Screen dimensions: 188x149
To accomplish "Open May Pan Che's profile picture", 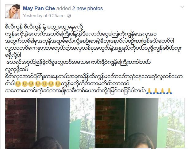I will [x=13, y=12].
